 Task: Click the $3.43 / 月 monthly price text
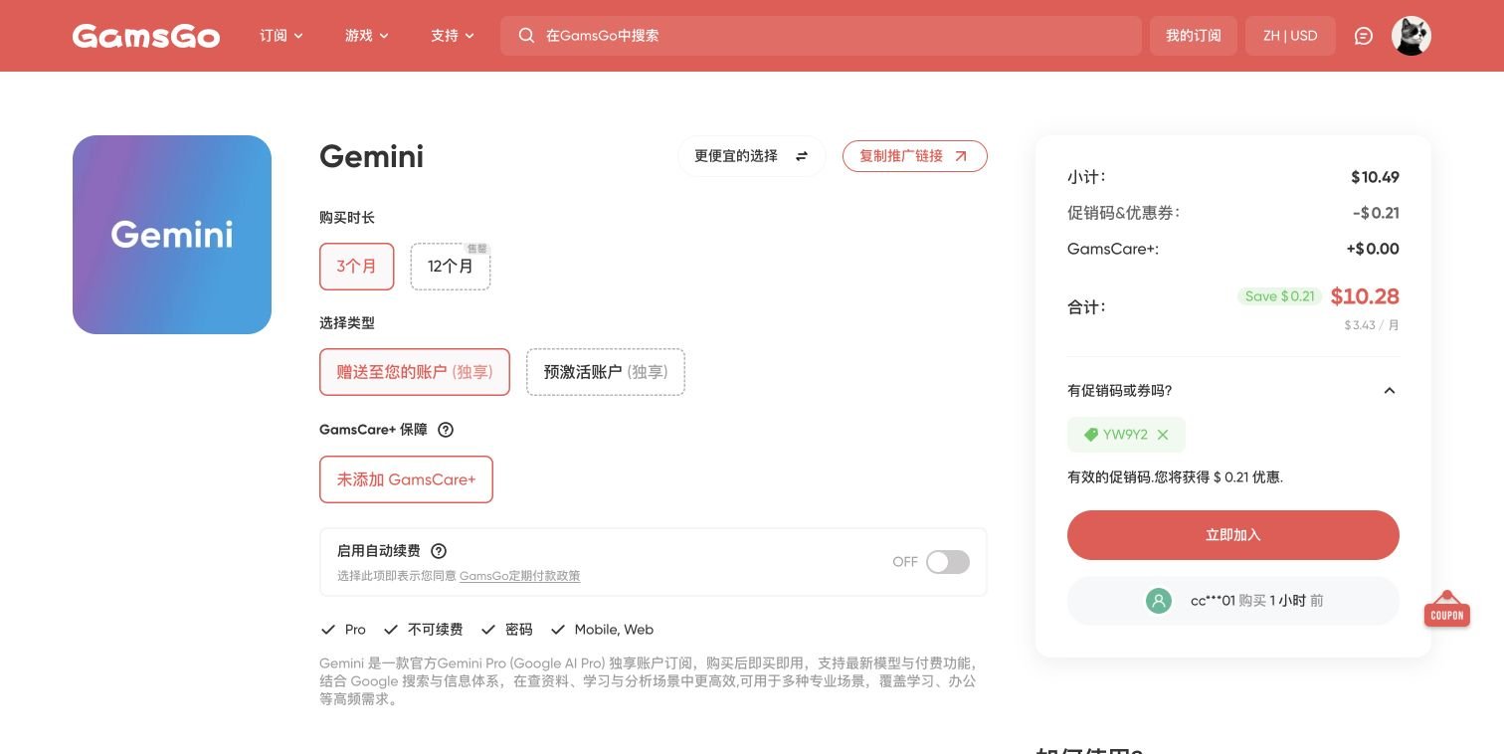point(1372,325)
